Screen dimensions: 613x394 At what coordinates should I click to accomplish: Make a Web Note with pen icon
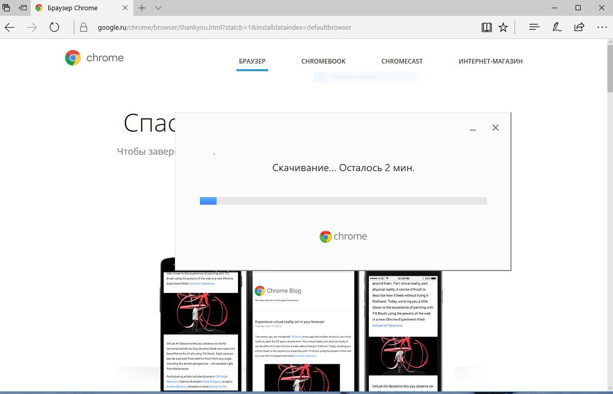(557, 27)
